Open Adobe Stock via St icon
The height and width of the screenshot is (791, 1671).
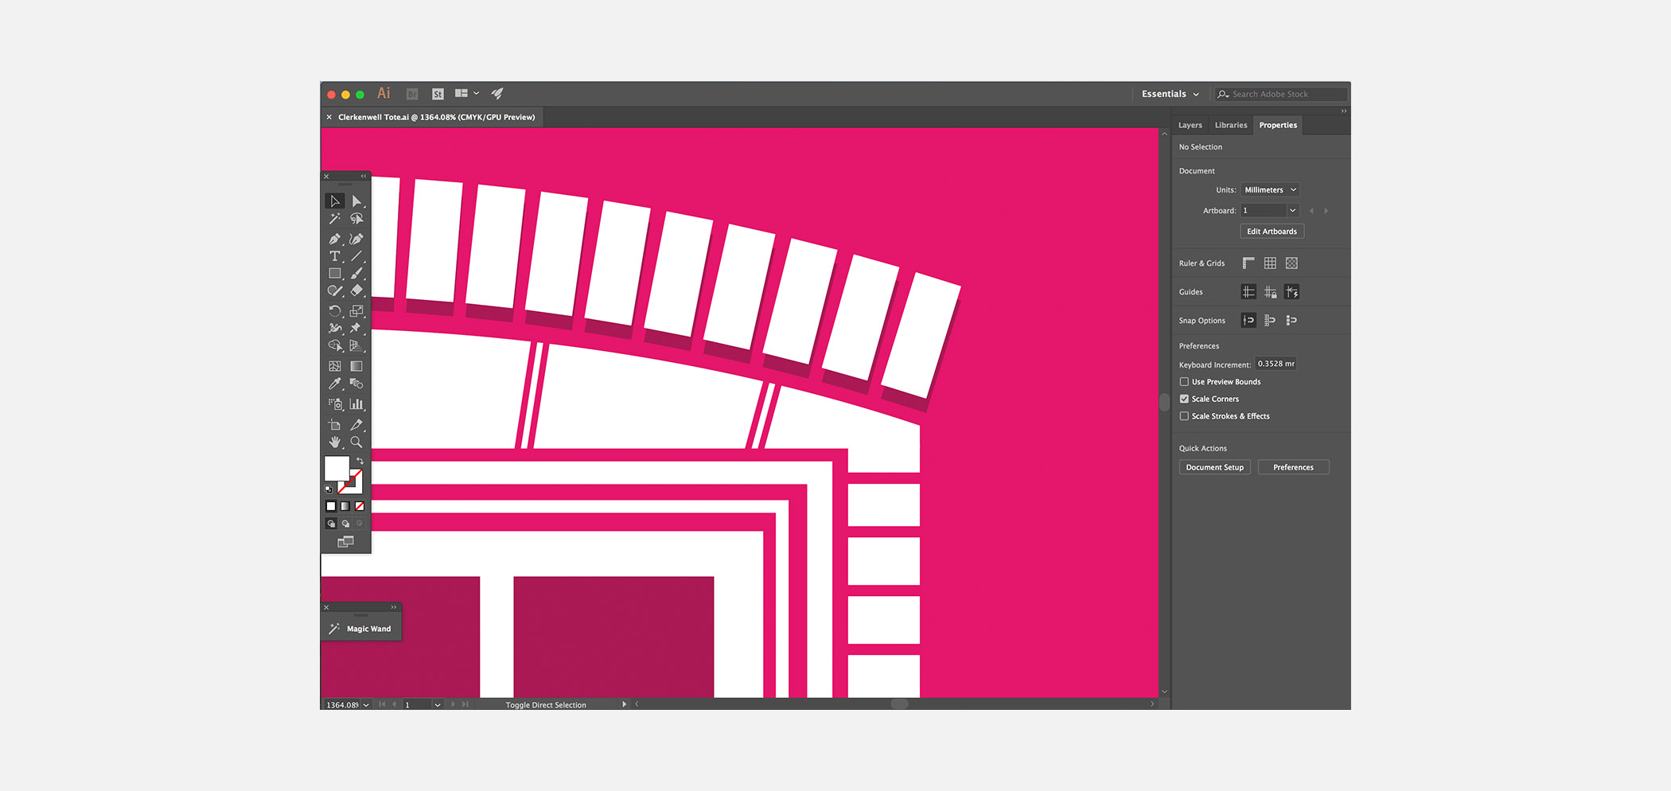click(x=438, y=94)
